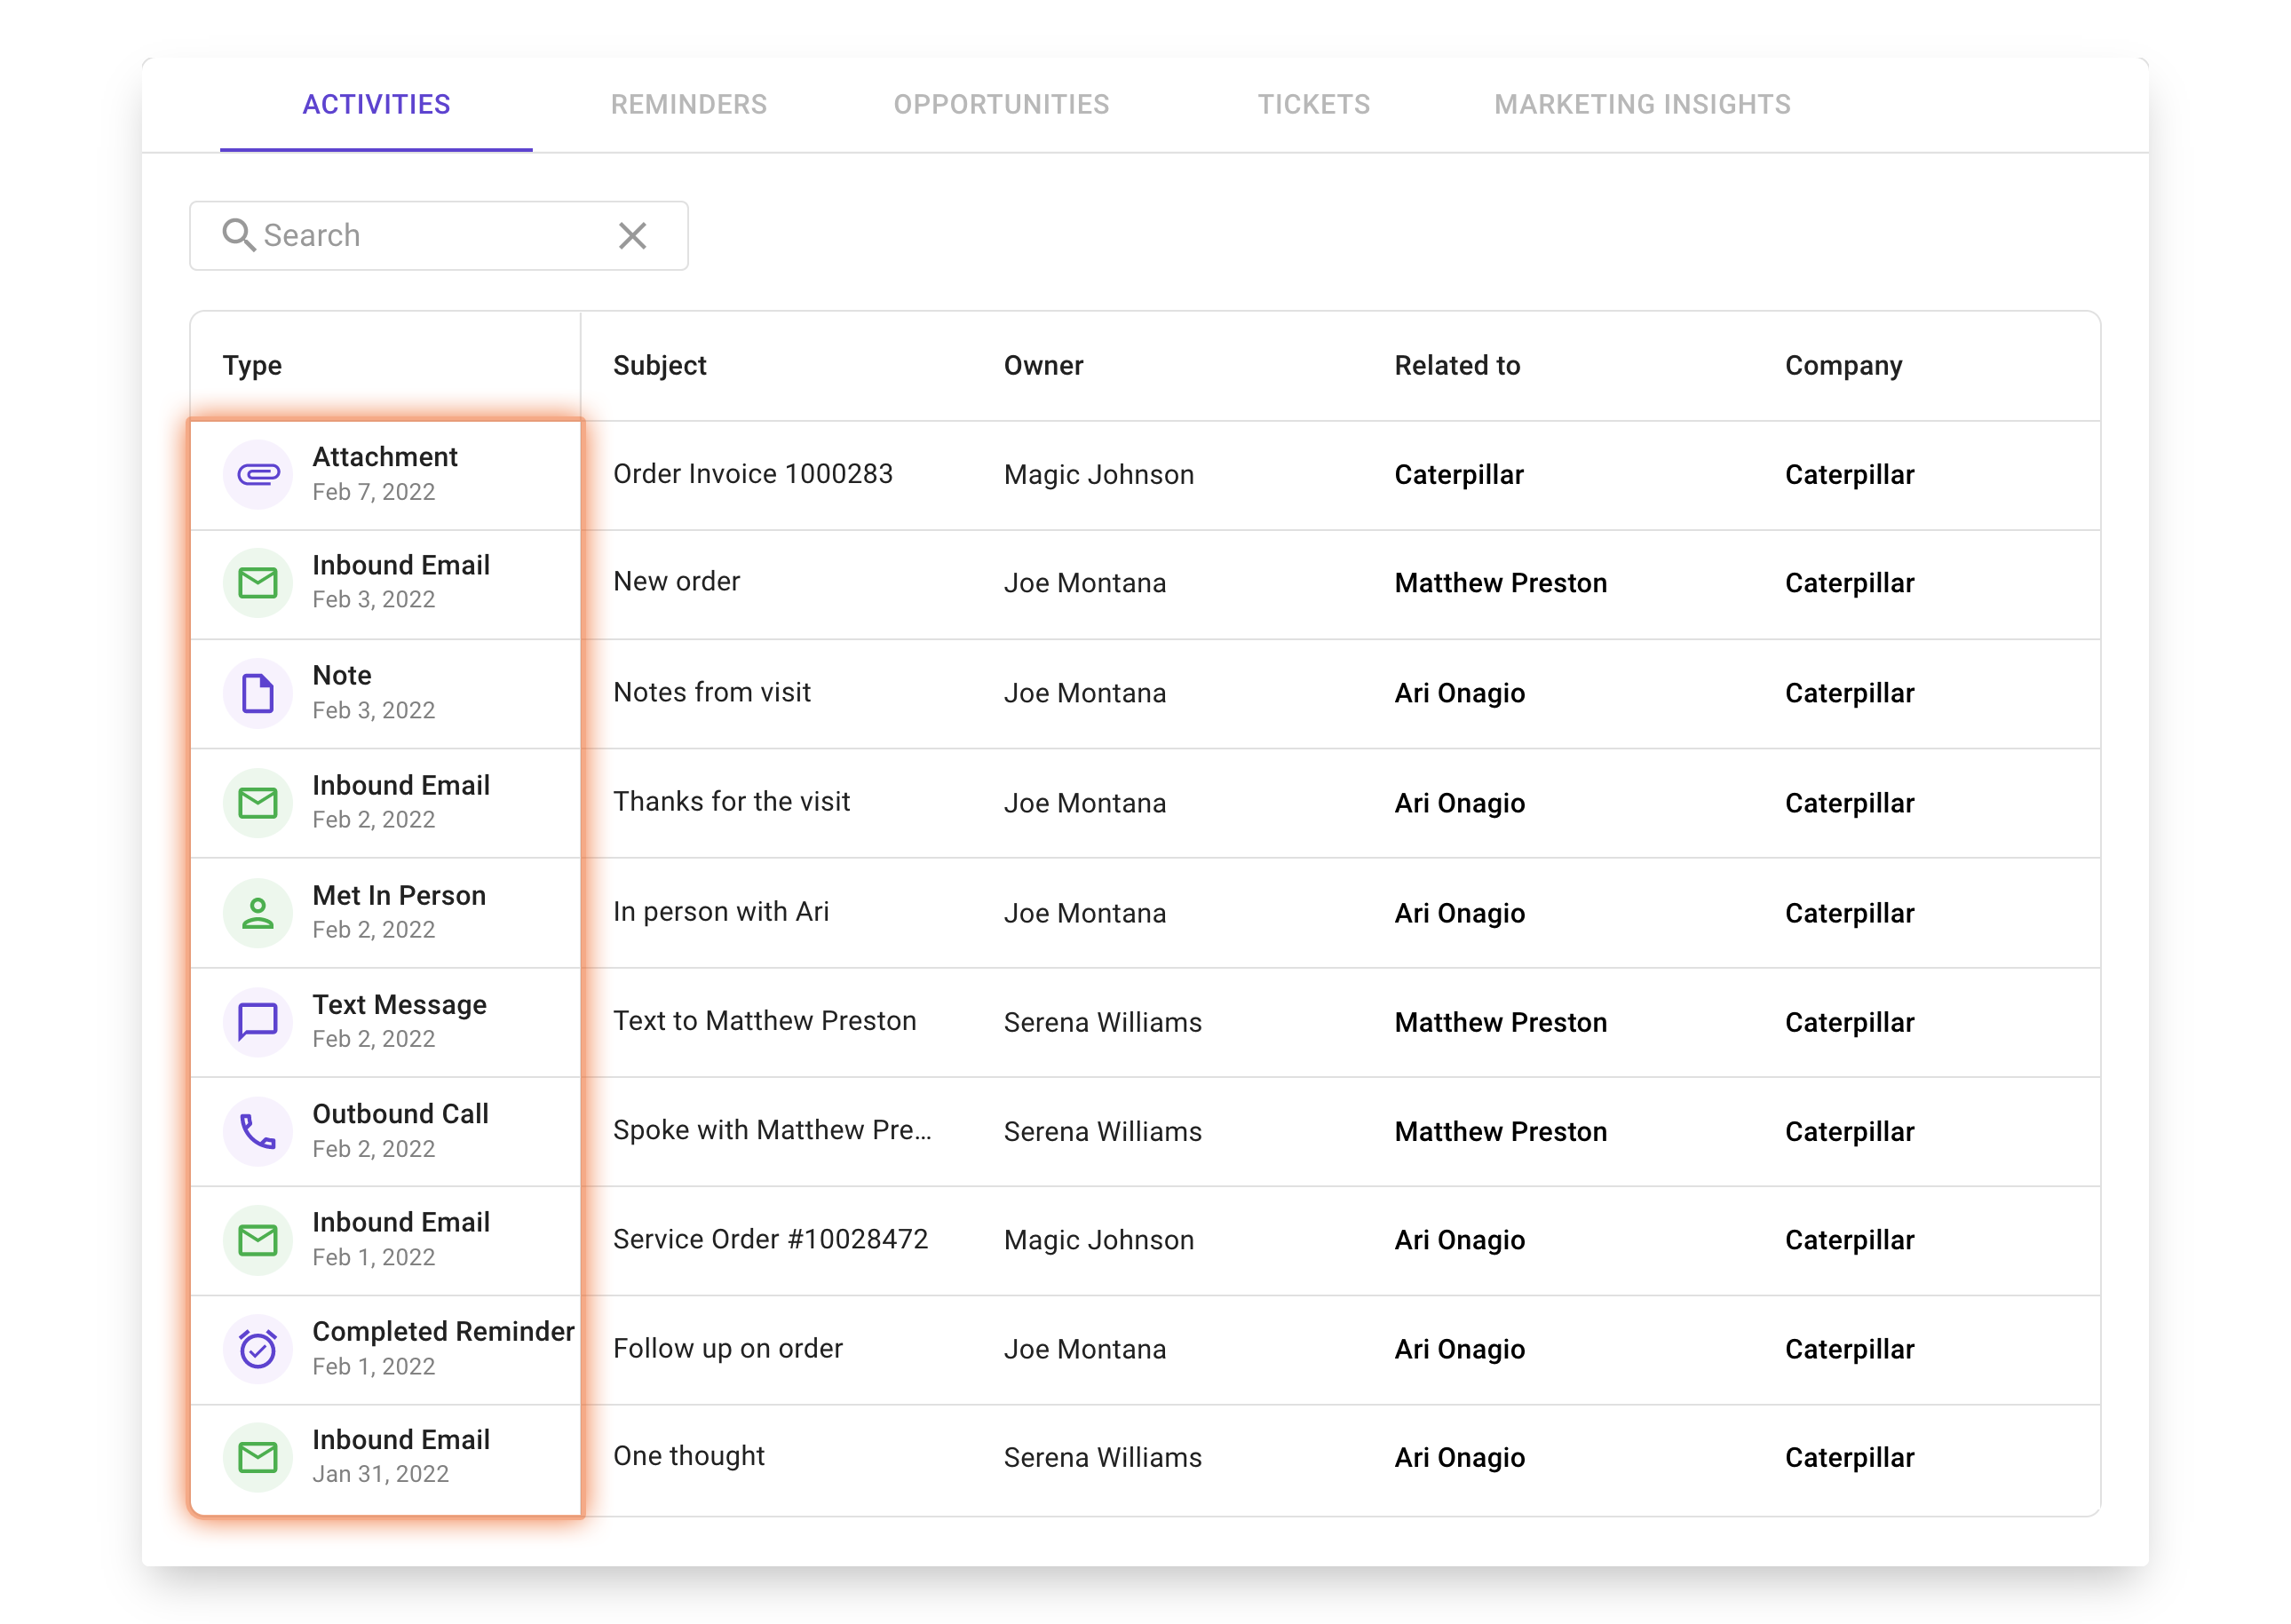Open Matthew Preston in New order row
Screen dimensions: 2291x1624
pyautogui.click(x=1500, y=583)
